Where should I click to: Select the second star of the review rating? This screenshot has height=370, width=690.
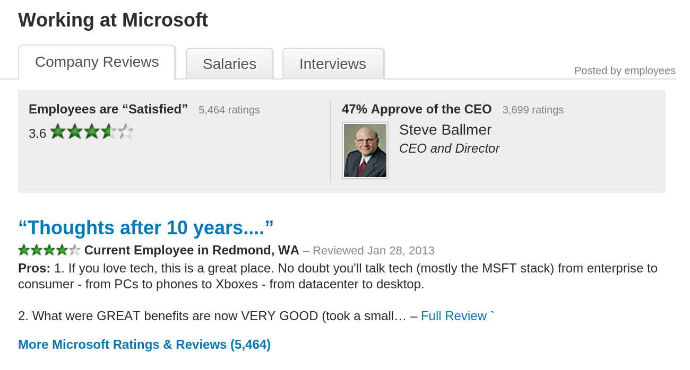coord(36,249)
